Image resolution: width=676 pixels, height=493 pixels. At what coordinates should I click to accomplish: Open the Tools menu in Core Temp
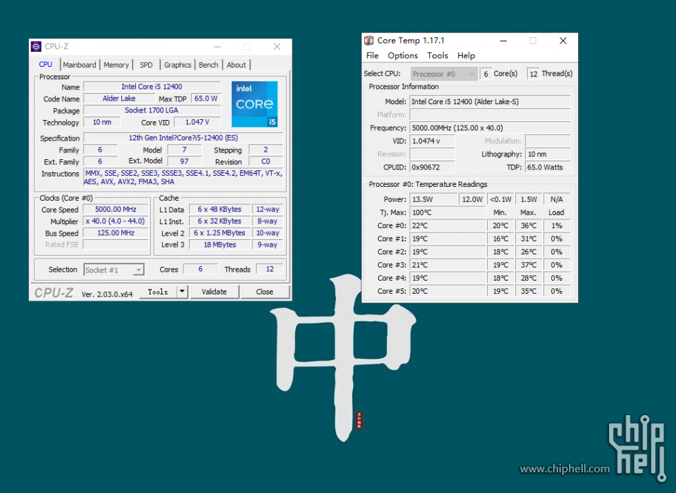pyautogui.click(x=437, y=56)
